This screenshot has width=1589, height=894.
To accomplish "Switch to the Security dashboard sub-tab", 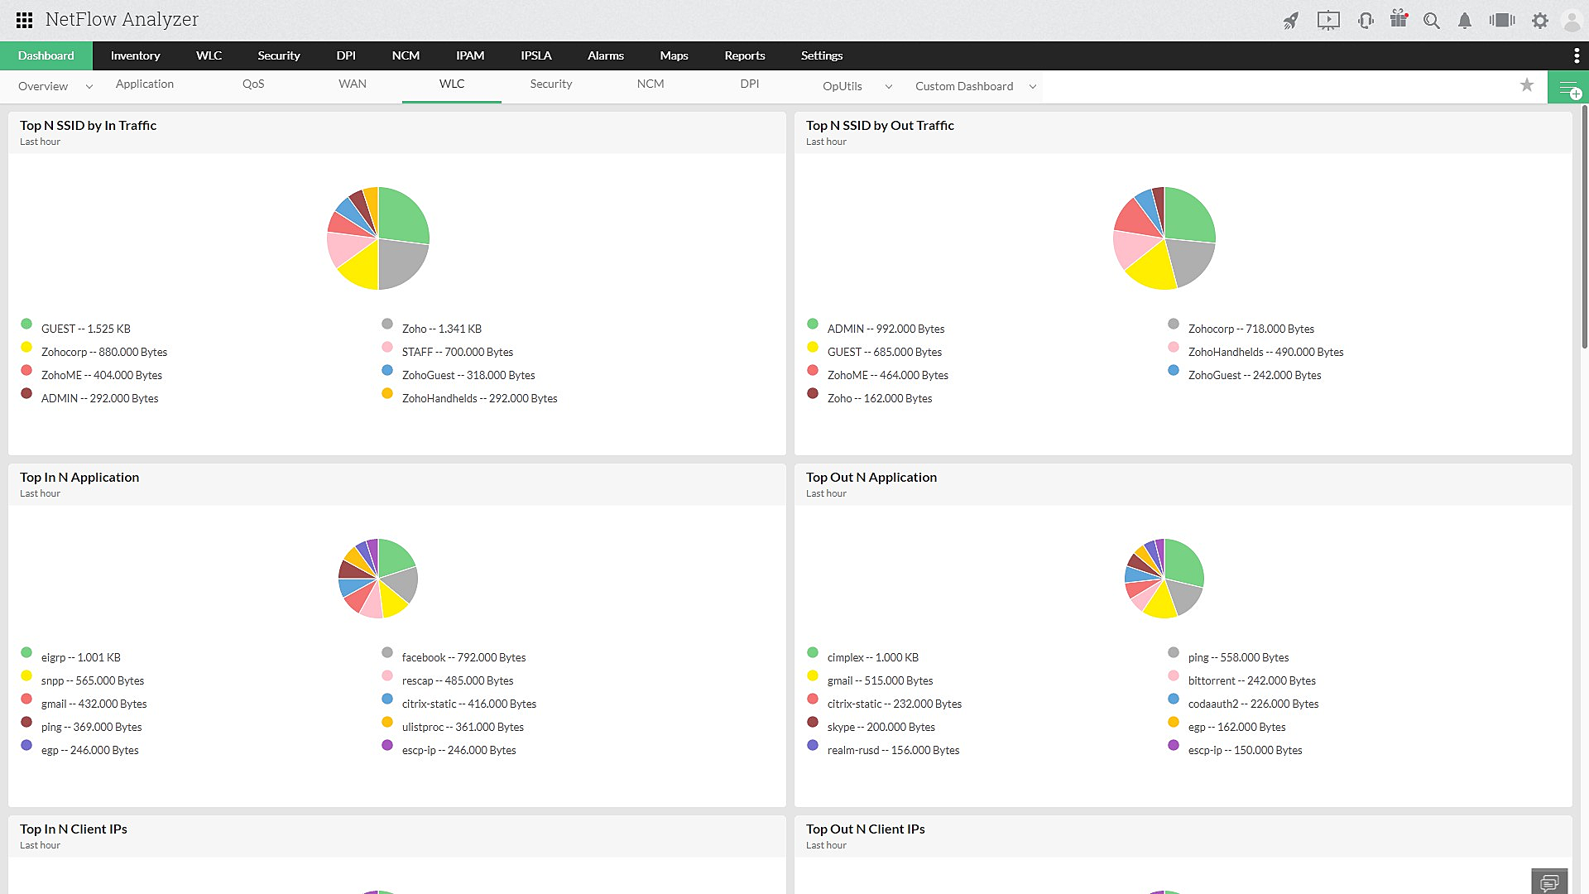I will [550, 84].
